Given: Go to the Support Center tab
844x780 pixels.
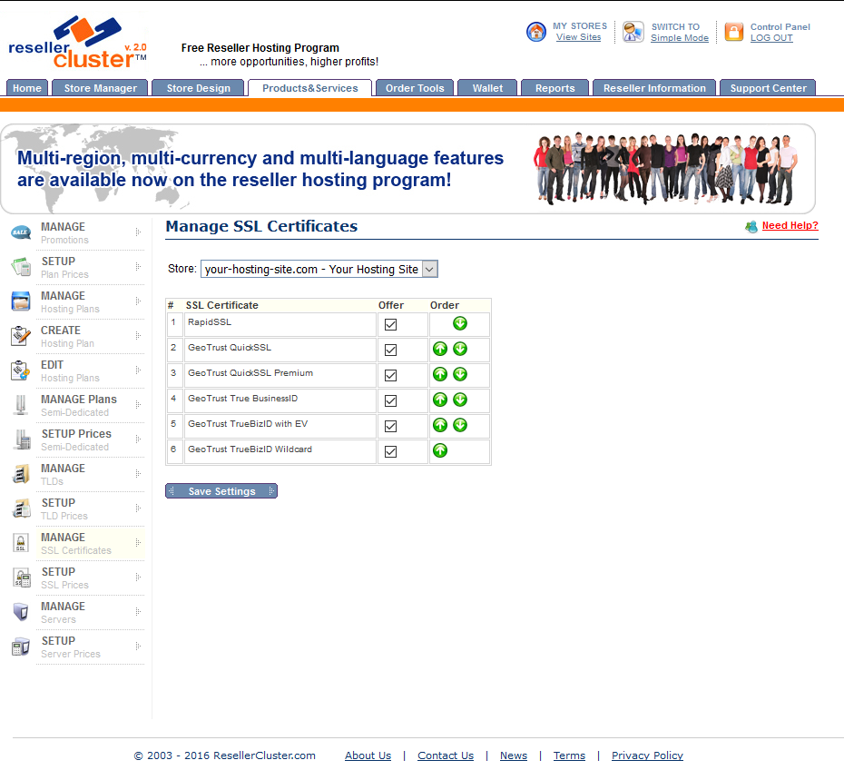Looking at the screenshot, I should [768, 88].
